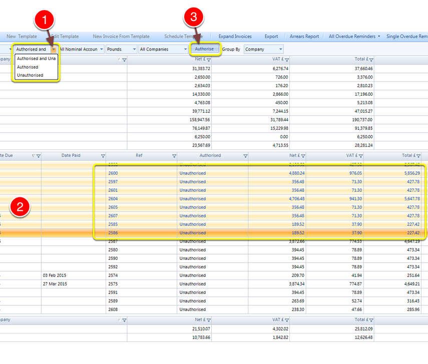Click filter icon on Ref column
This screenshot has width=428, height=364.
click(x=174, y=156)
